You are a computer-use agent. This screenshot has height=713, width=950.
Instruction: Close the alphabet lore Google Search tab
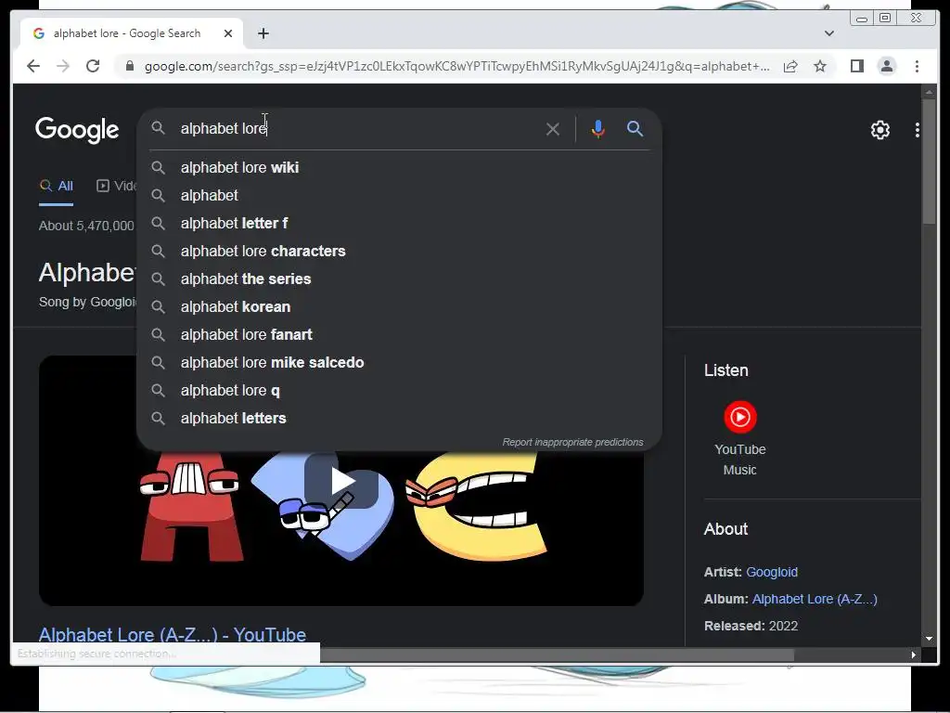(x=228, y=33)
